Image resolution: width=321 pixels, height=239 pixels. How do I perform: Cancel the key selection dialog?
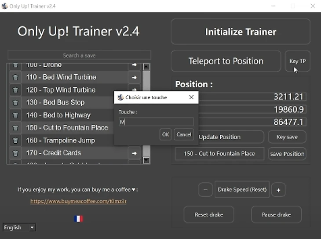click(x=183, y=134)
